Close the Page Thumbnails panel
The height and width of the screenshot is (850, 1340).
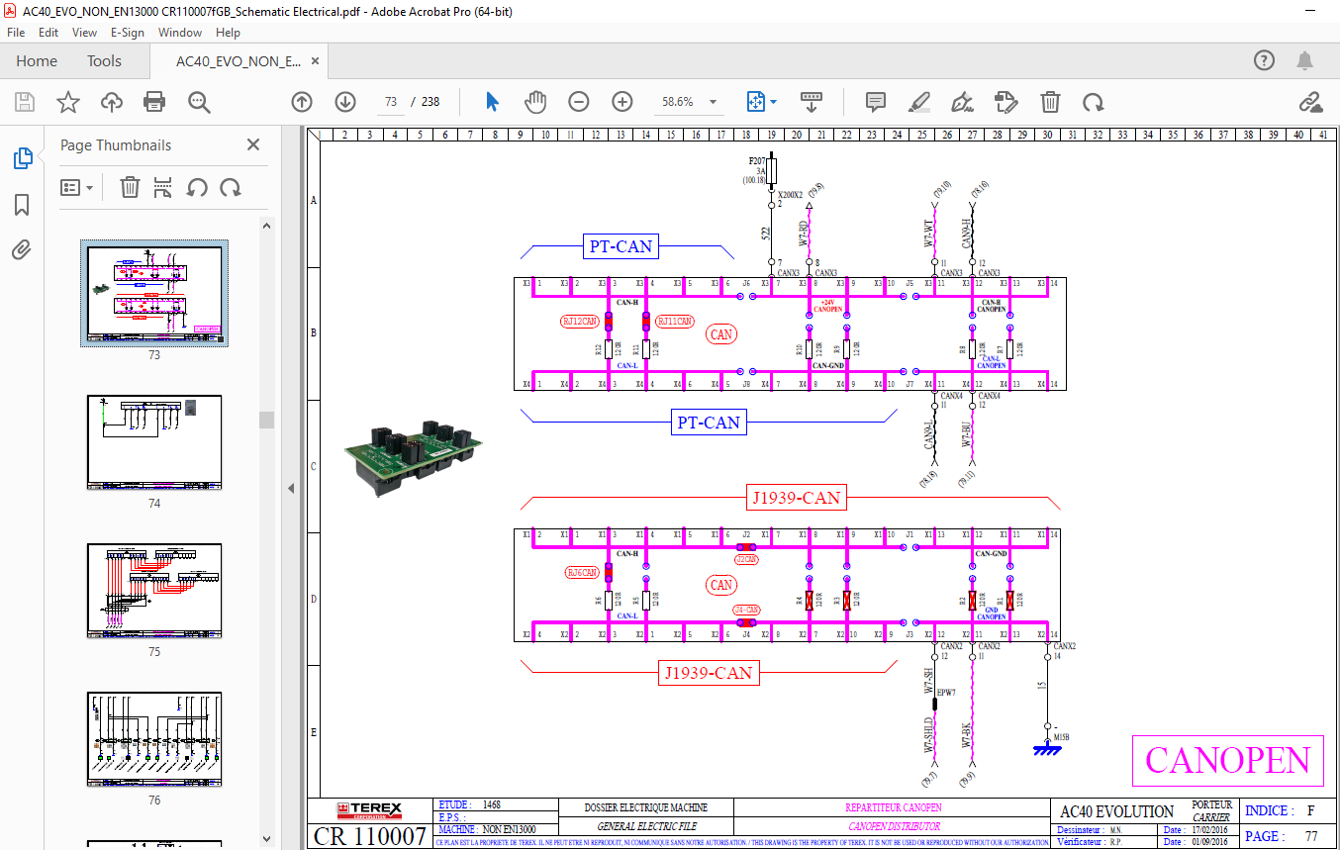pos(253,144)
